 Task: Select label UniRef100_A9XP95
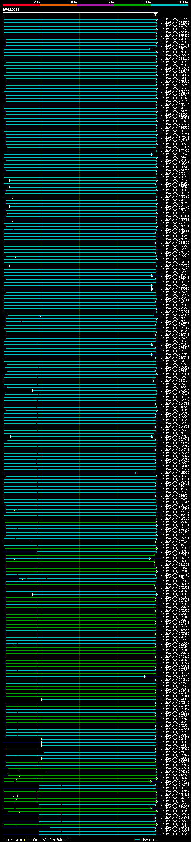[175, 309]
